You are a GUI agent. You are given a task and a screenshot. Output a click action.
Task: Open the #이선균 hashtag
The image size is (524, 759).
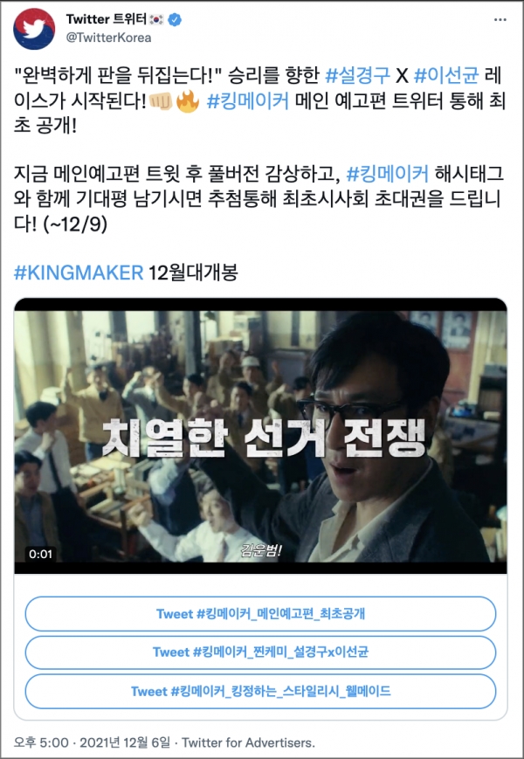(446, 75)
